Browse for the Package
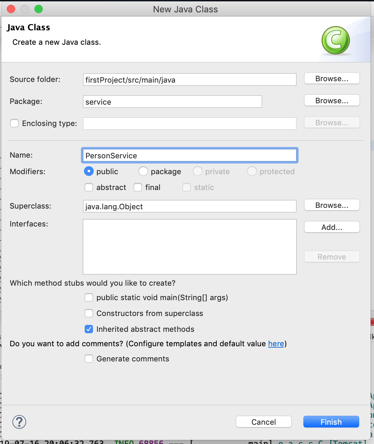Viewport: 374px width, 444px height. (332, 101)
